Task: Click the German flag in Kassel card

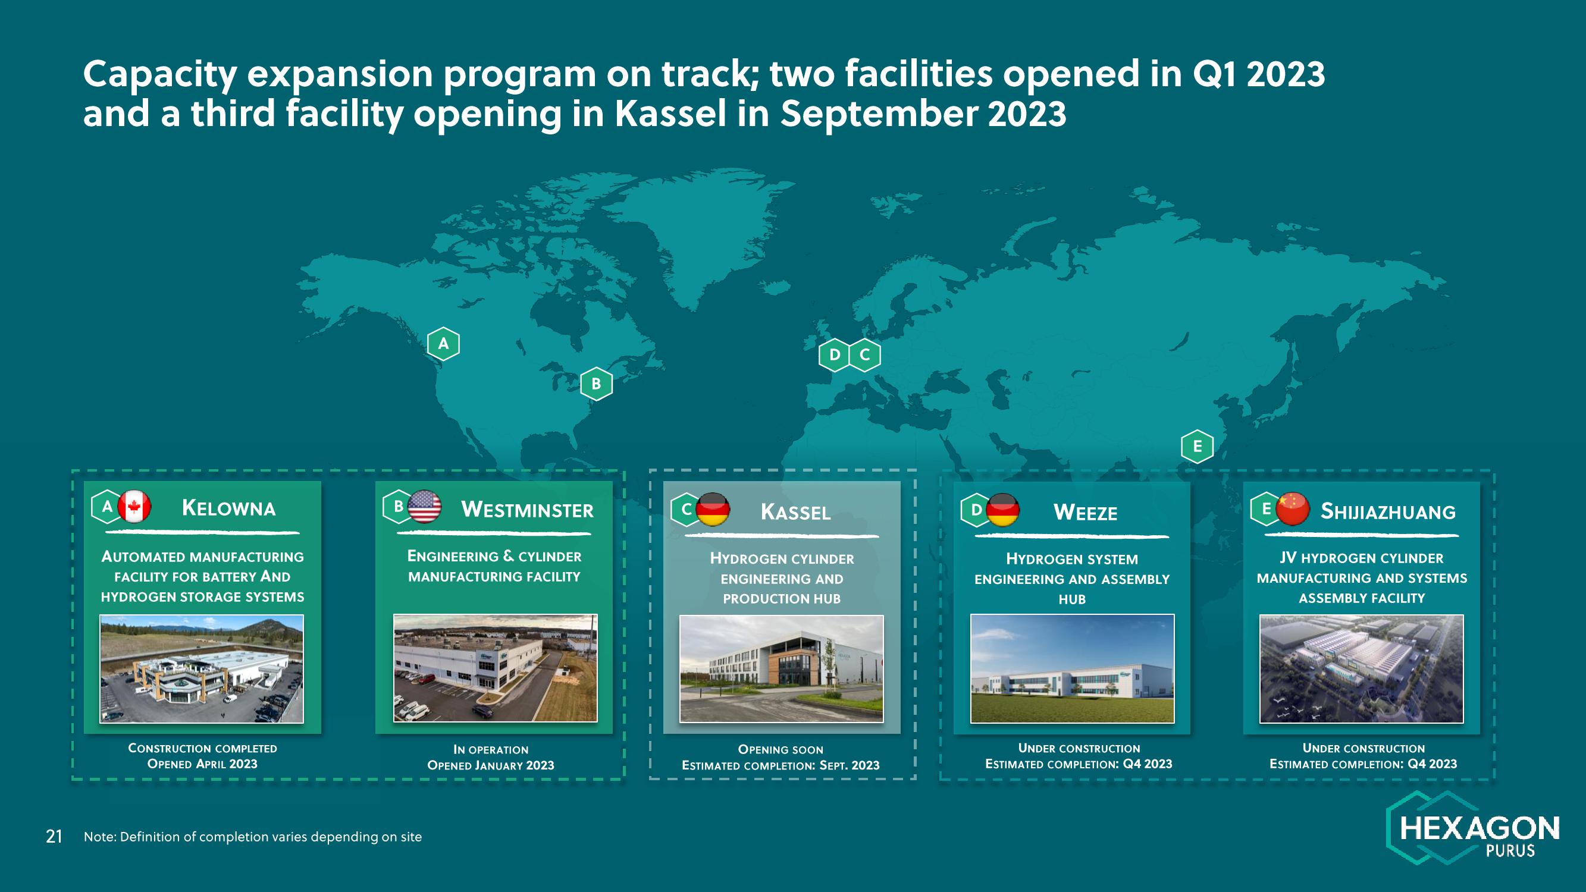Action: 713,509
